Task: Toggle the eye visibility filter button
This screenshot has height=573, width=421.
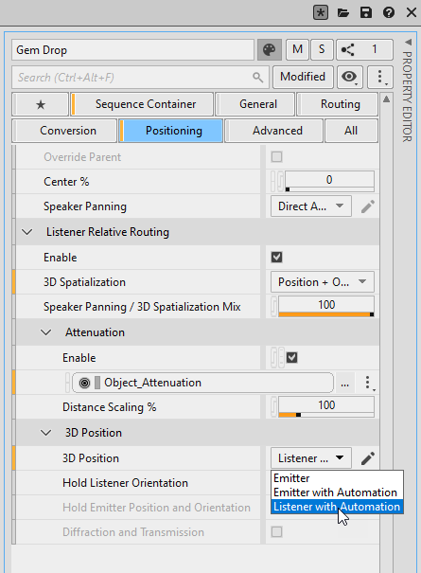Action: pyautogui.click(x=349, y=77)
